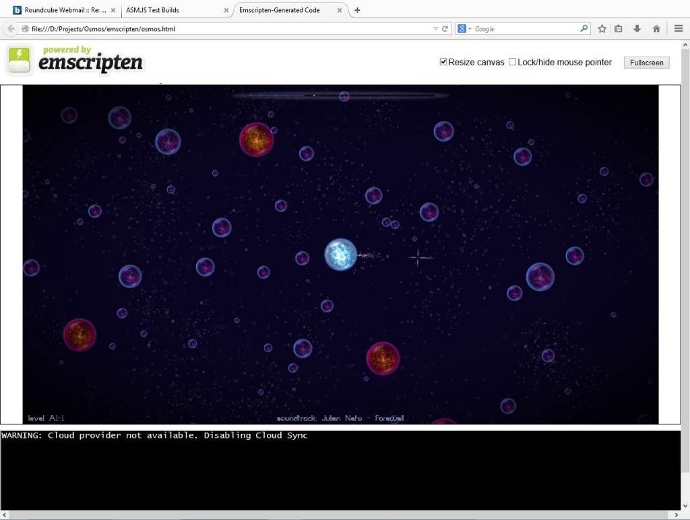This screenshot has height=520, width=690.
Task: Click the vertical scrollbar down arrow
Action: click(685, 506)
